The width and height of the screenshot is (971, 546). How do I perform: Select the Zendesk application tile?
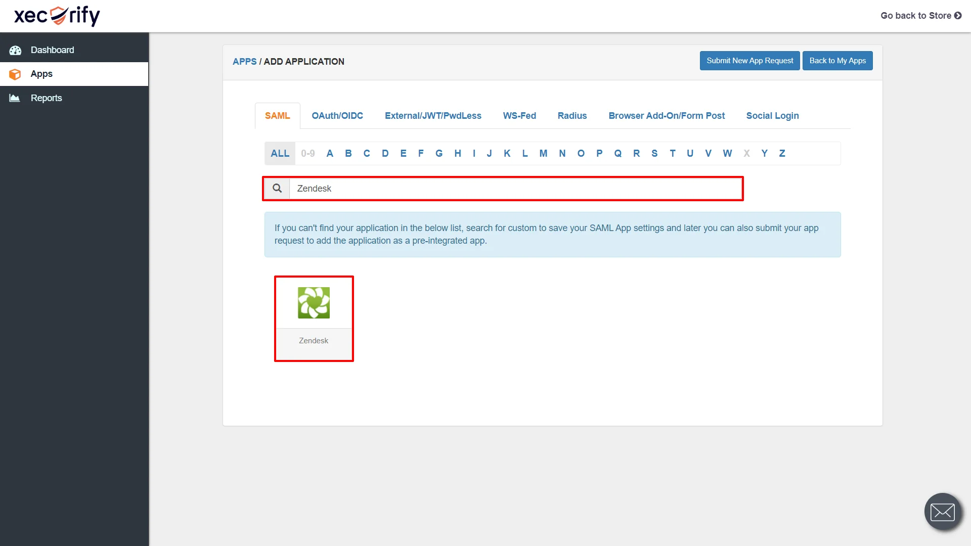(x=314, y=318)
